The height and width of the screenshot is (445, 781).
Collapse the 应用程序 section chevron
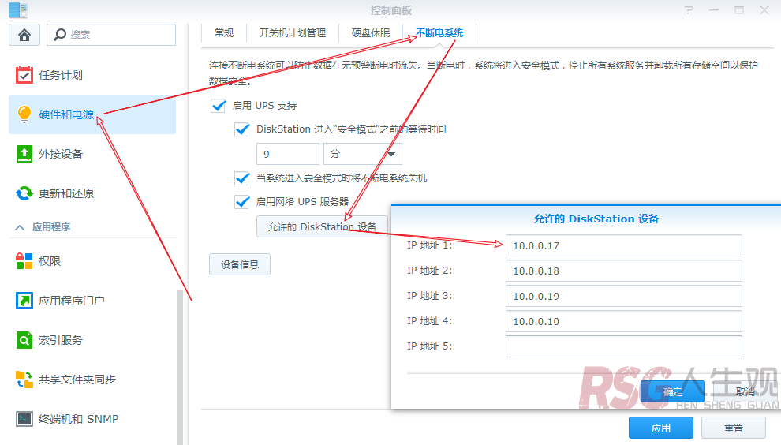pyautogui.click(x=20, y=228)
